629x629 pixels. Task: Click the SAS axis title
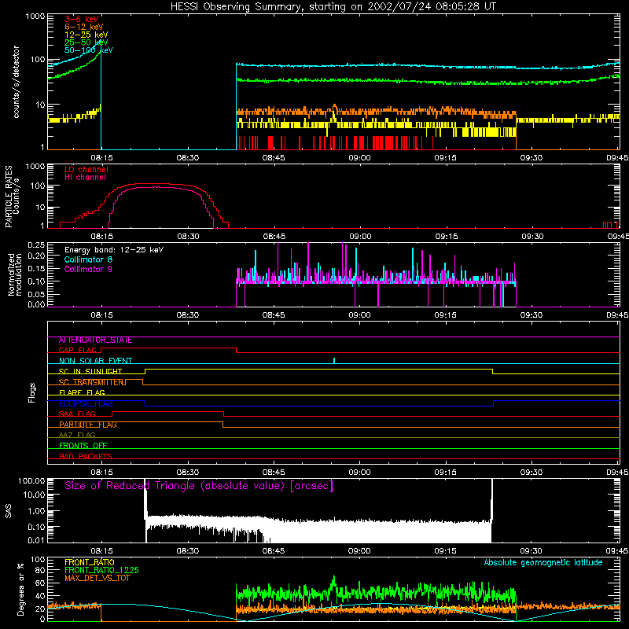point(8,511)
